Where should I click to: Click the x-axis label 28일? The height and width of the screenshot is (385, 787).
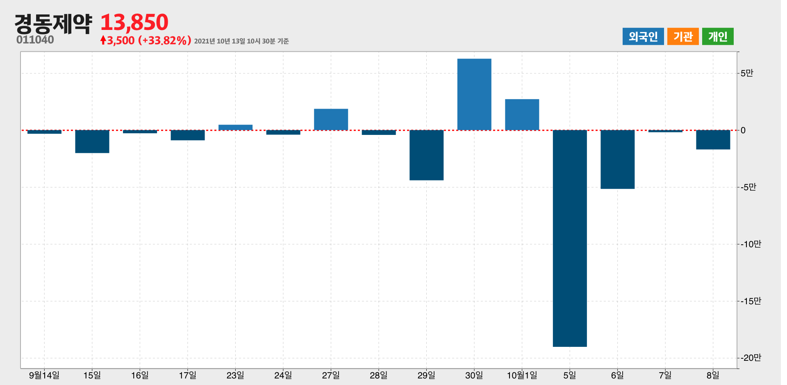coord(379,375)
